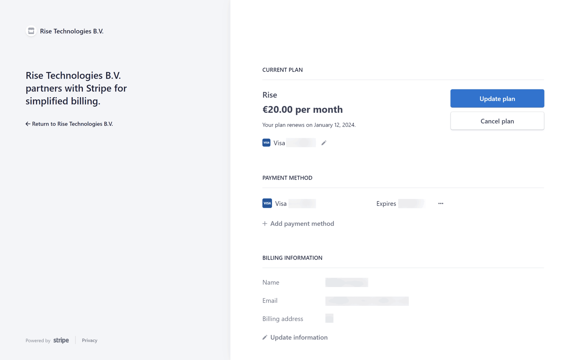Click the Update plan button

coord(497,98)
